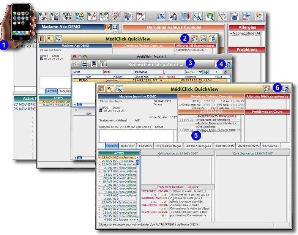Select act row 28 JUN 04 Sortie d'hôpit
The image size is (298, 235).
117,178
